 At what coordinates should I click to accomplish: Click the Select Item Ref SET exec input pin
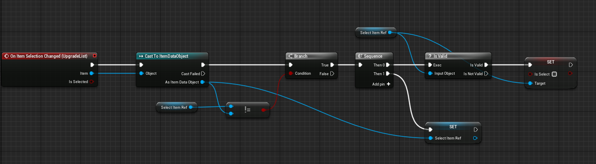pos(431,130)
